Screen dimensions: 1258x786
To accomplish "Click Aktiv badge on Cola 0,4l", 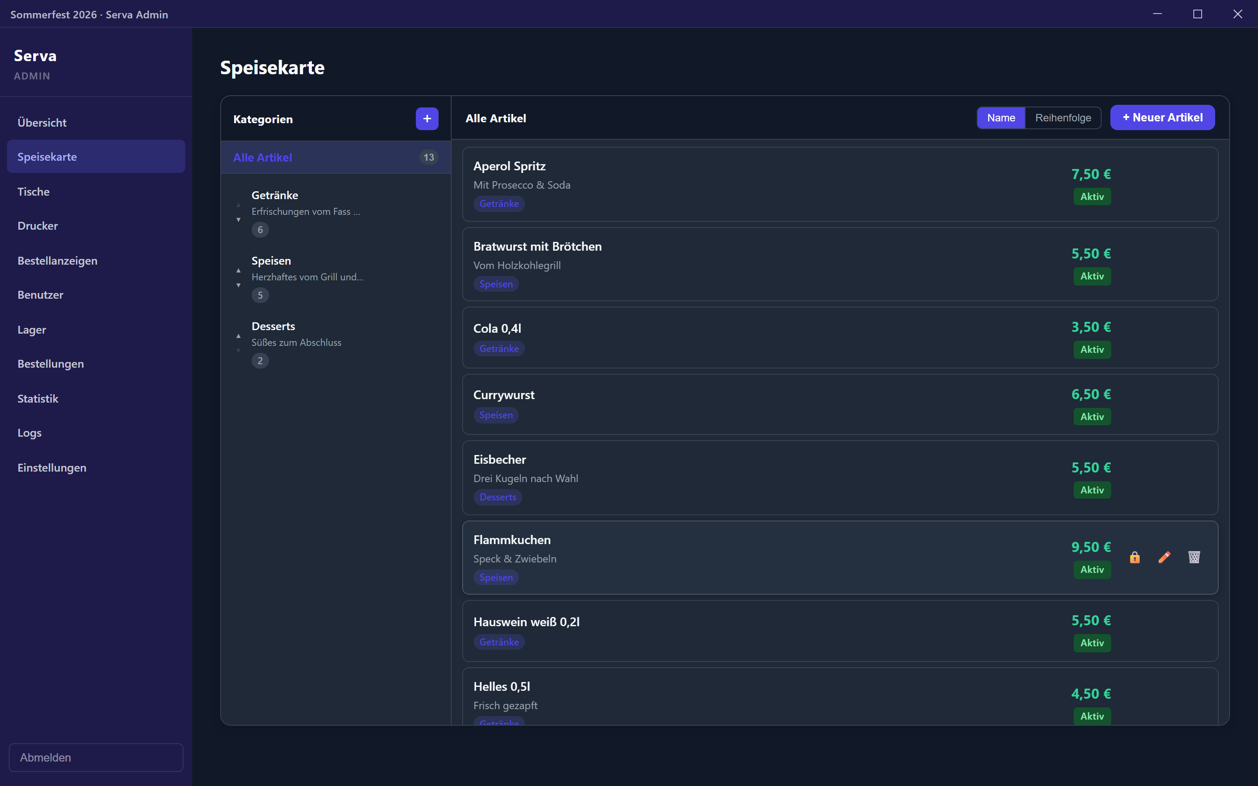I will (x=1092, y=349).
